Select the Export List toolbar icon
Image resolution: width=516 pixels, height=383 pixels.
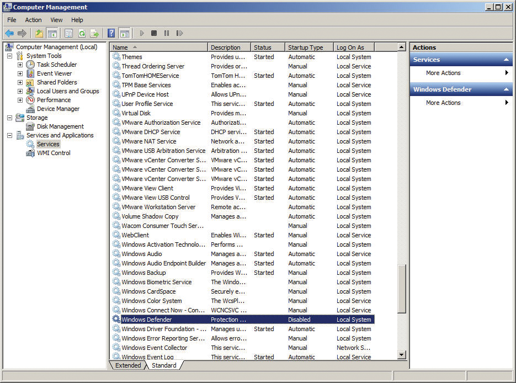tap(94, 33)
